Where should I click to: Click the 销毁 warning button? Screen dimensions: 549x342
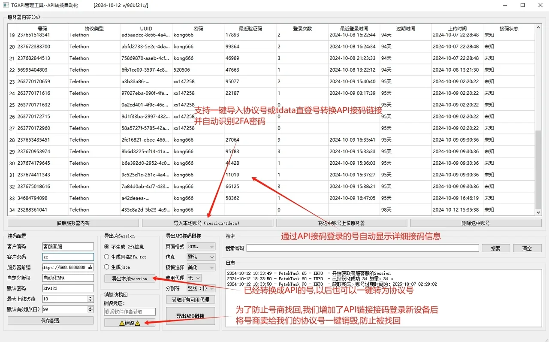coord(130,323)
